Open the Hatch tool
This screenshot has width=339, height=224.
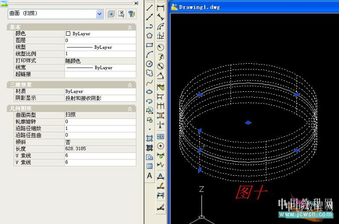[150, 138]
